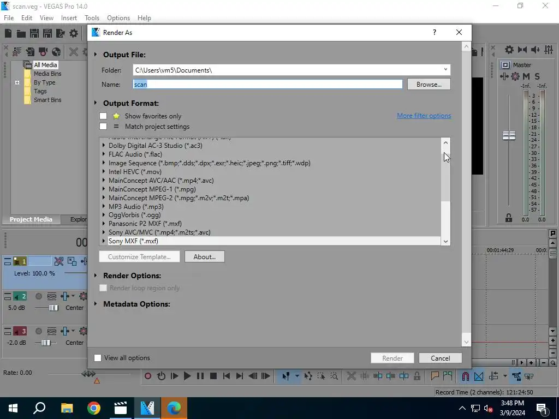Collapse the Output File section
This screenshot has height=419, width=559.
96,55
